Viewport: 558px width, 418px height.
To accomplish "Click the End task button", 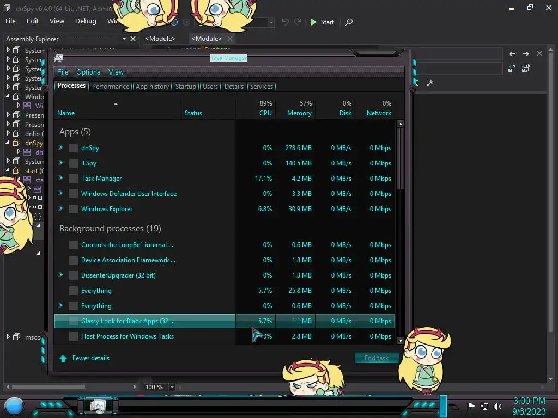I will [376, 358].
